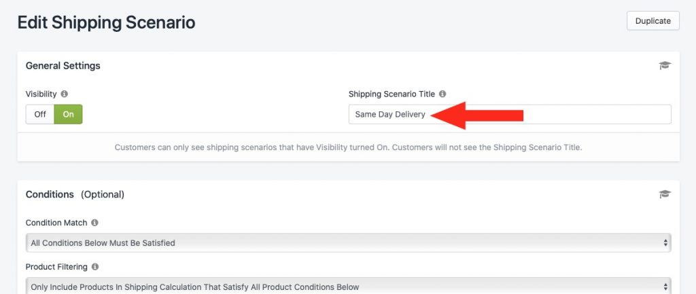Open General Settings graduation cap help icon
The image size is (696, 294).
665,66
